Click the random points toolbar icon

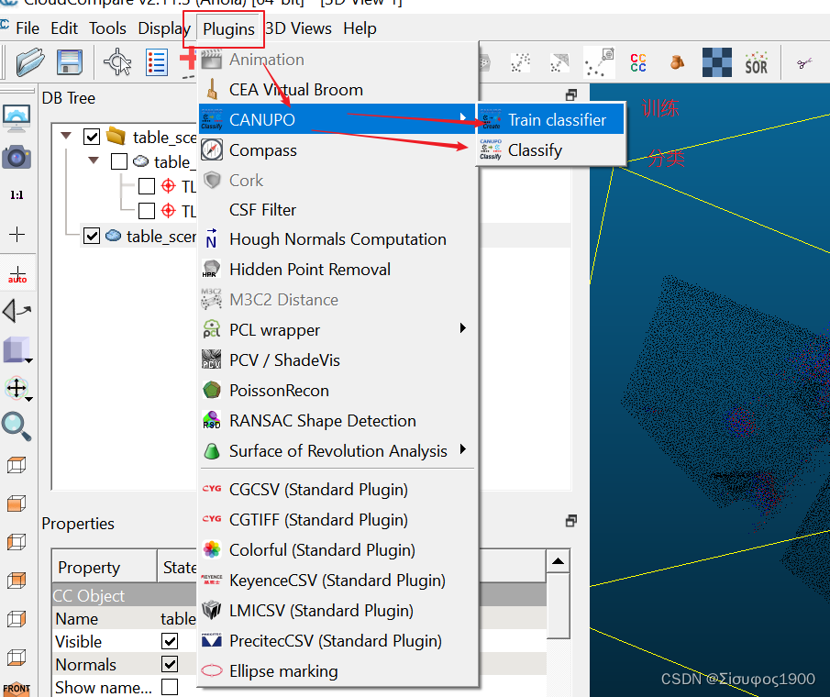click(x=520, y=62)
